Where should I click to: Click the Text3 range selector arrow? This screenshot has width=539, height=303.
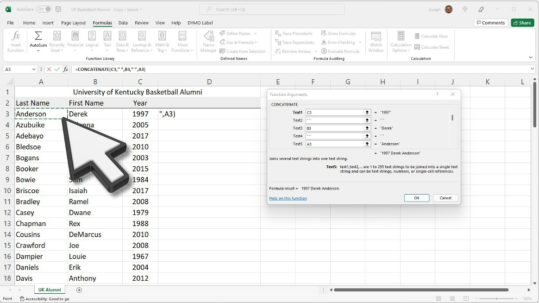click(367, 128)
